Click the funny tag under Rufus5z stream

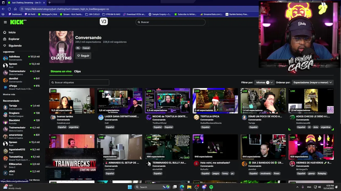coord(225,173)
